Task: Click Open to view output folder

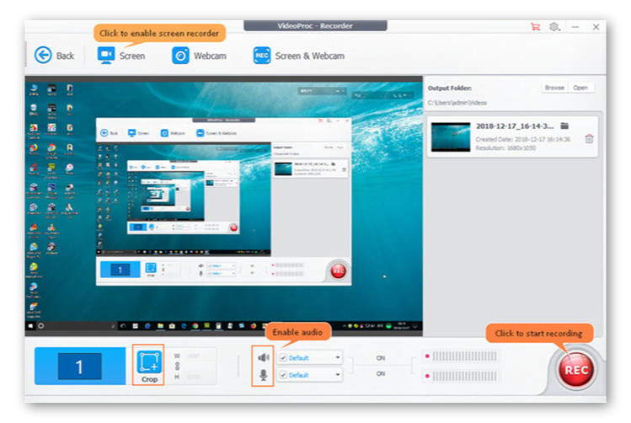Action: coord(580,88)
